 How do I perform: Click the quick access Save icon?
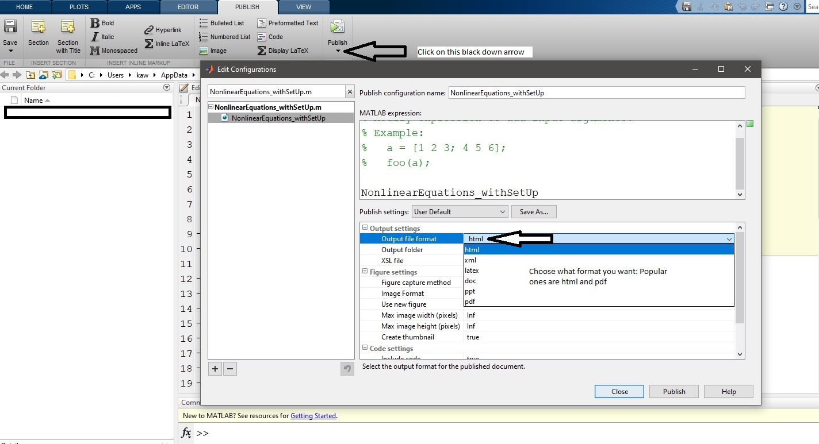tap(687, 7)
